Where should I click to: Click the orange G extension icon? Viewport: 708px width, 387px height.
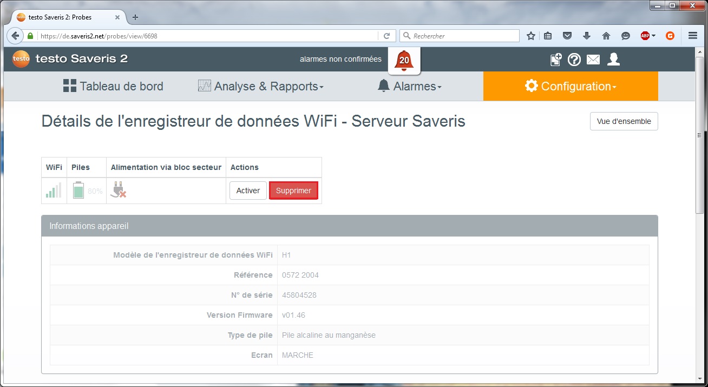(670, 36)
